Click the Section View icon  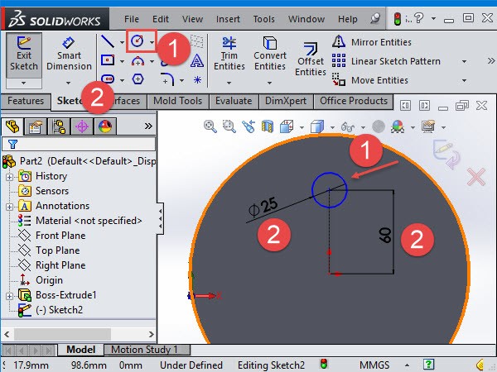coord(268,126)
